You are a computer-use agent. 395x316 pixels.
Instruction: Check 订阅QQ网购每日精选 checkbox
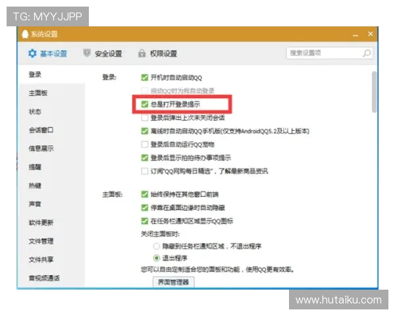[145, 171]
